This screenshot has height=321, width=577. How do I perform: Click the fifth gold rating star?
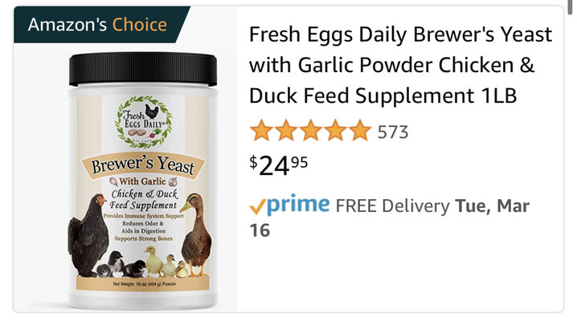pyautogui.click(x=360, y=130)
